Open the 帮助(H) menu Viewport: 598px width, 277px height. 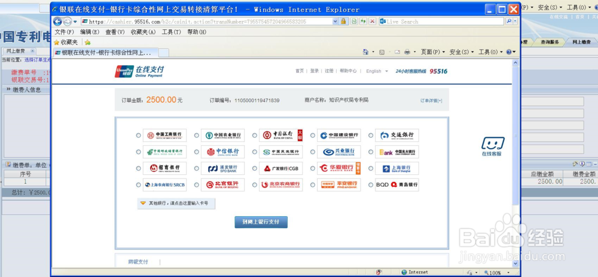click(196, 32)
